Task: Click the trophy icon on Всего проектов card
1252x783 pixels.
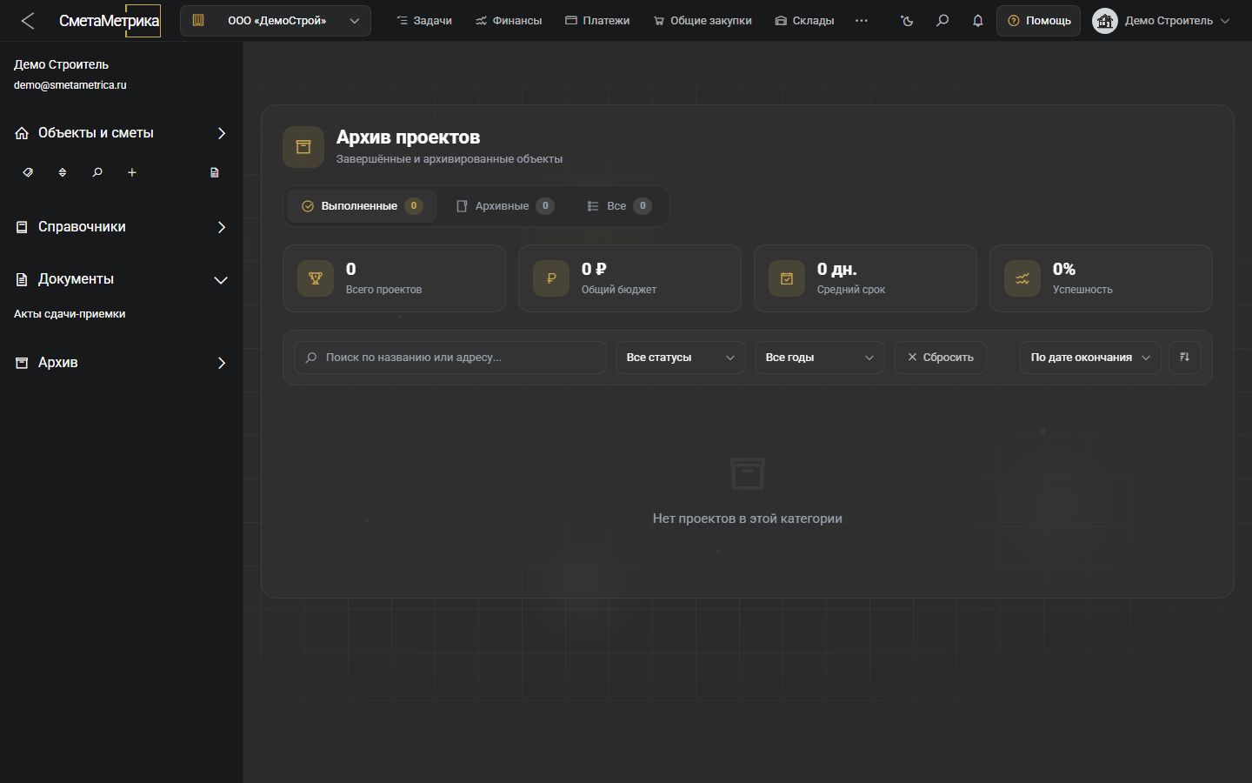Action: pos(316,278)
